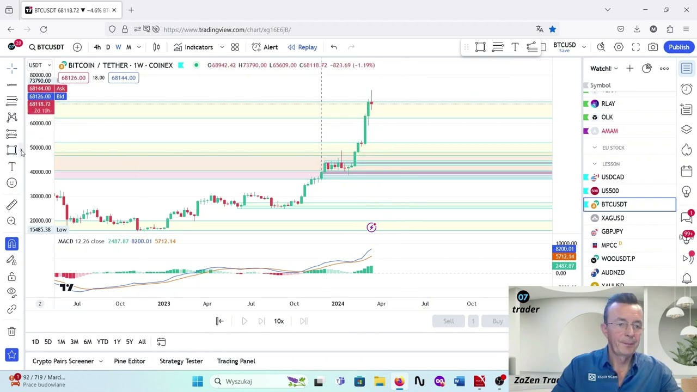The image size is (697, 392).
Task: Toggle magnet mode for drawings
Action: (11, 244)
